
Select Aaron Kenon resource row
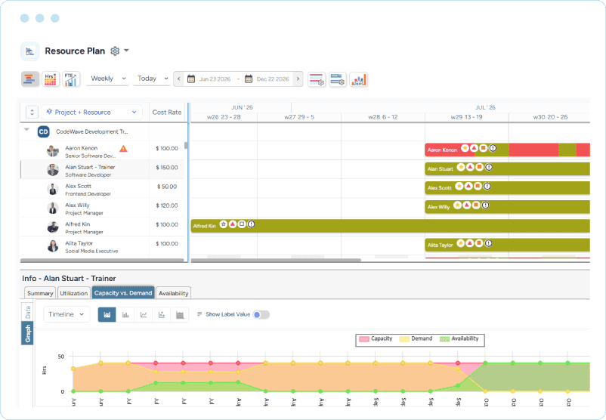[x=104, y=150]
